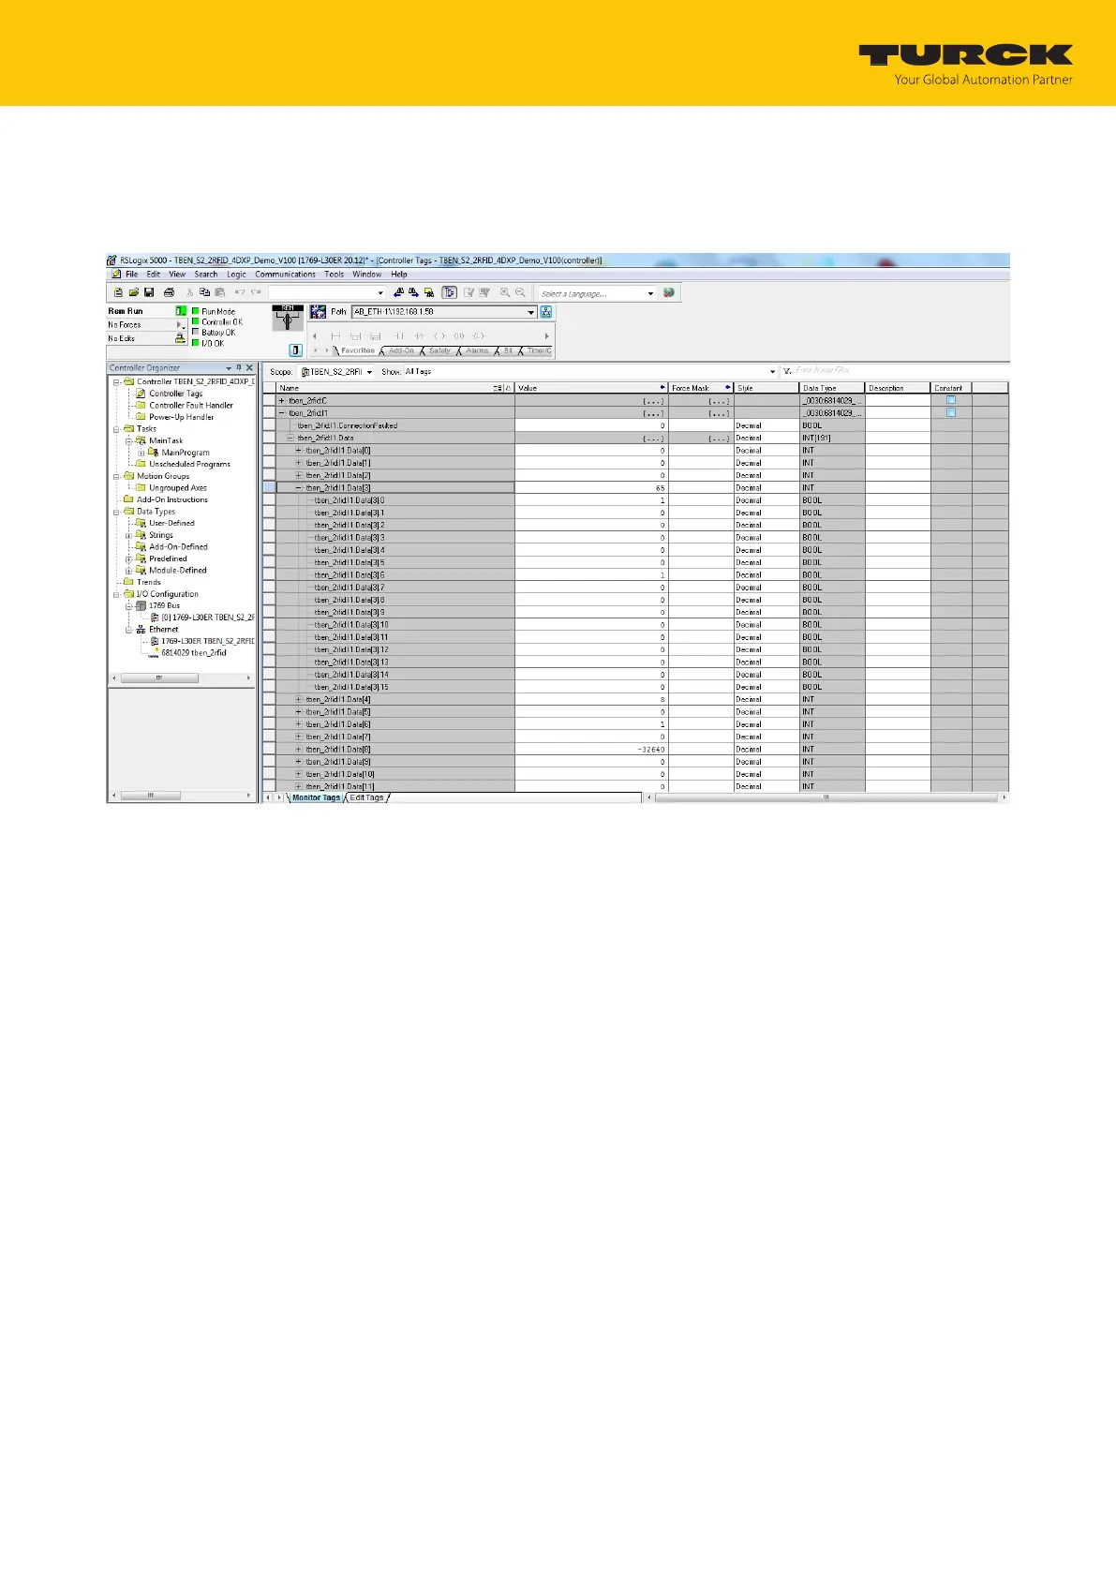Click the blue arrow in Force Mask header
This screenshot has height=1578, width=1116.
[728, 388]
